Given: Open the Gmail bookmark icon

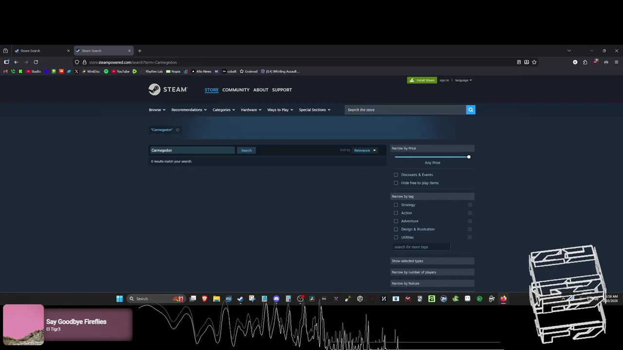Looking at the screenshot, I should point(6,71).
